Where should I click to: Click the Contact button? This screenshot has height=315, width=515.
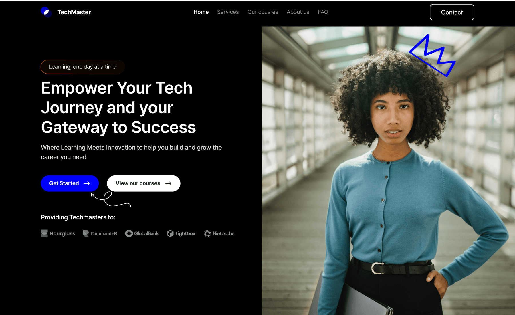pos(452,12)
